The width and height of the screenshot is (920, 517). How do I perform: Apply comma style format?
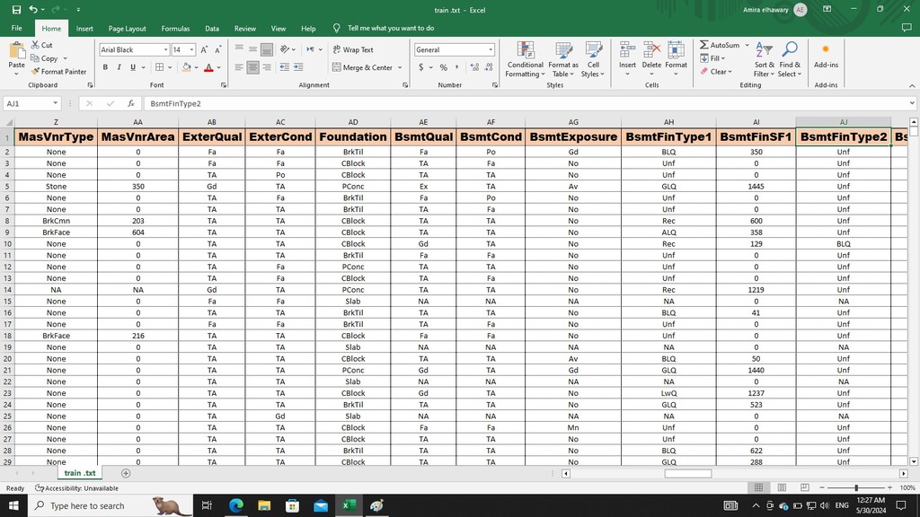click(456, 67)
